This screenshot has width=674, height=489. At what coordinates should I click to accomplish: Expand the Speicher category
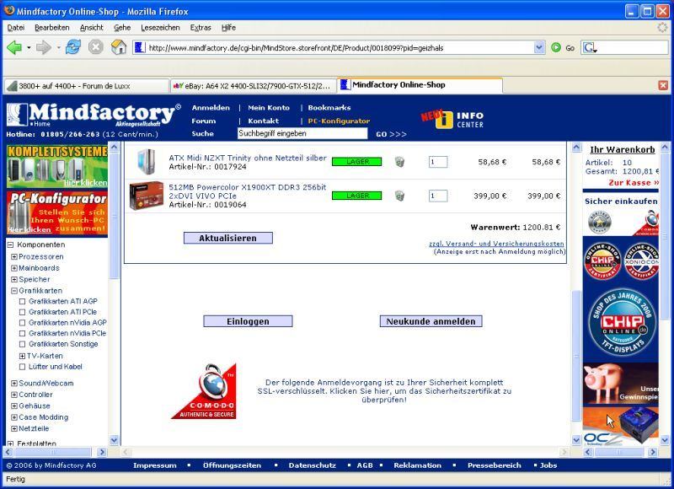click(x=14, y=280)
